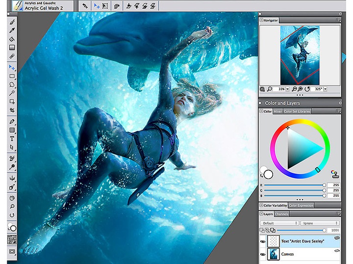Image resolution: width=353 pixels, height=264 pixels.
Task: Switch to the Color Set Libraries tab
Action: click(x=297, y=111)
